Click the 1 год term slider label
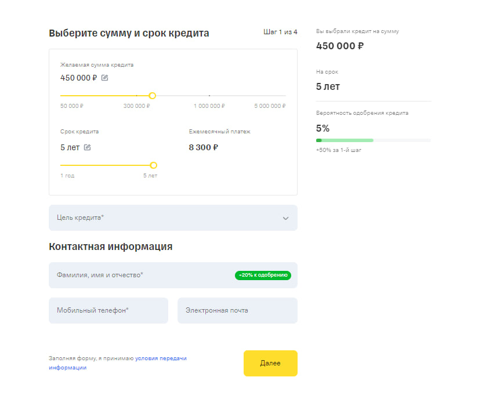This screenshot has width=489, height=406. click(67, 175)
